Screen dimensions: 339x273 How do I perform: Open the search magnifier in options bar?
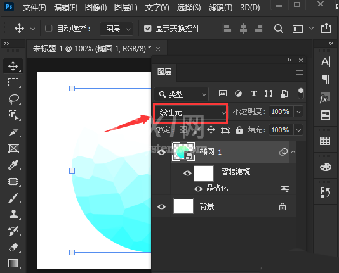[279, 29]
